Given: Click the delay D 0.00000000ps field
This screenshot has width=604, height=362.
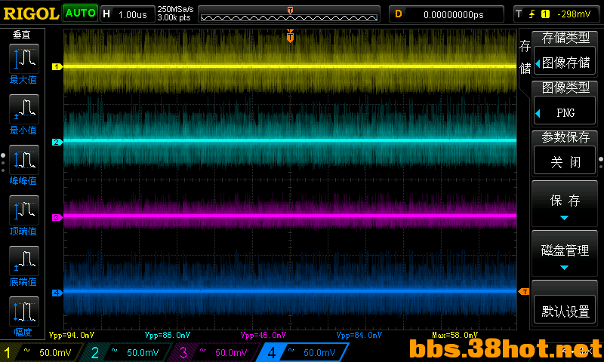Looking at the screenshot, I should click(446, 14).
